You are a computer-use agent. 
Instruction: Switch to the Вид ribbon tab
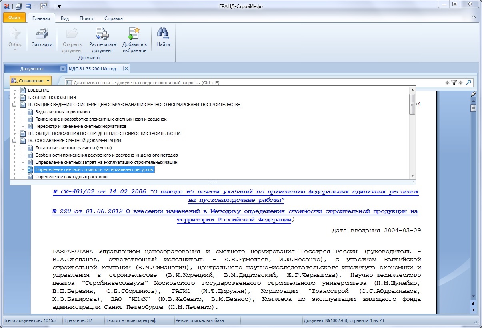click(x=65, y=18)
